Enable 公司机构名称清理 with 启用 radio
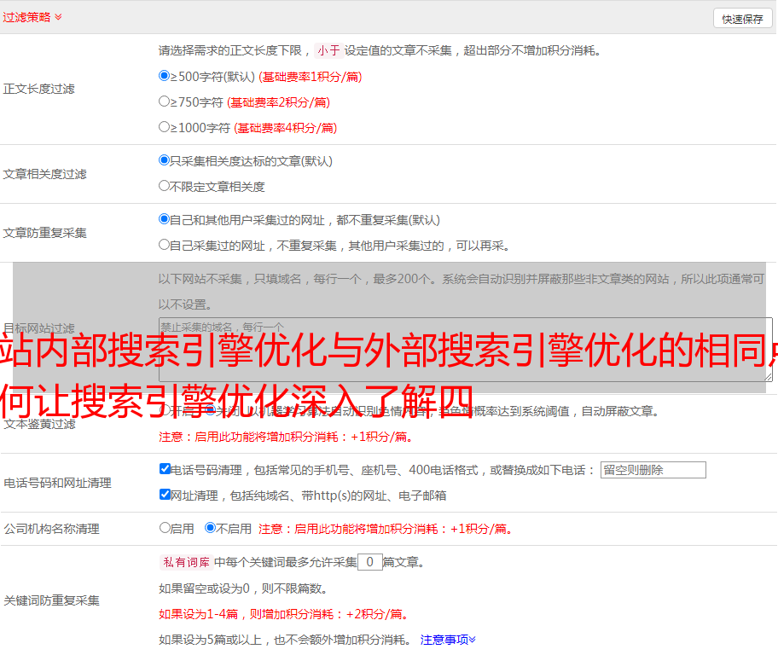 (x=165, y=528)
